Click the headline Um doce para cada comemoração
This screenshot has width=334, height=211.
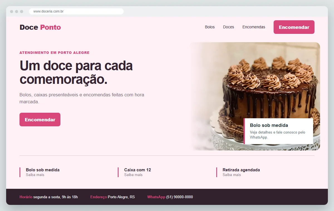click(x=76, y=73)
